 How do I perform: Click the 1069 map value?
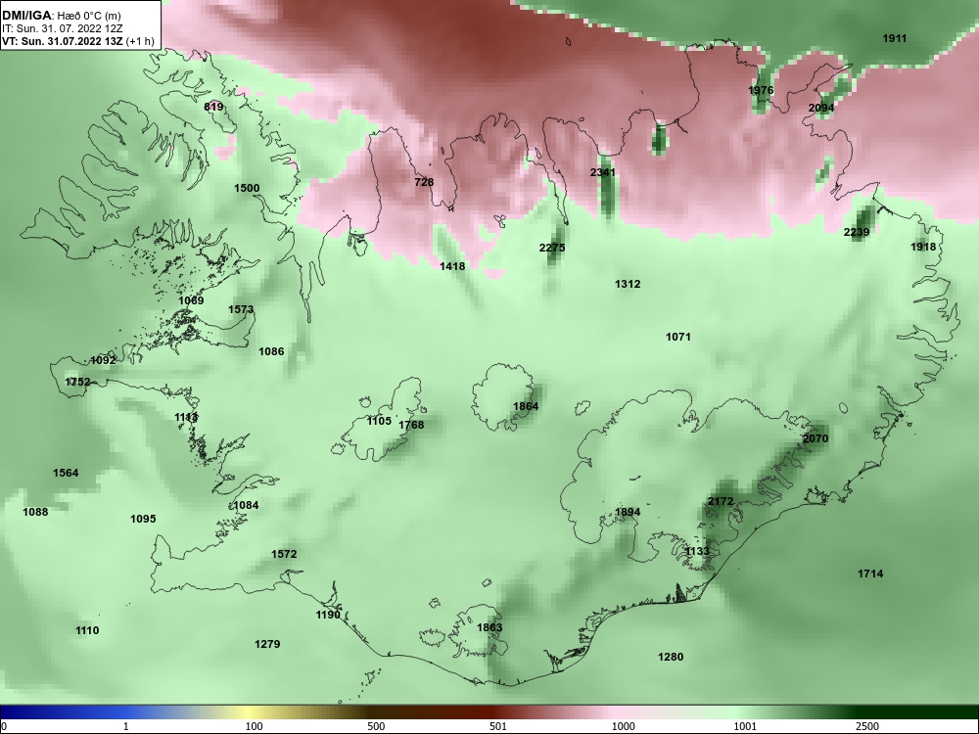pyautogui.click(x=191, y=300)
